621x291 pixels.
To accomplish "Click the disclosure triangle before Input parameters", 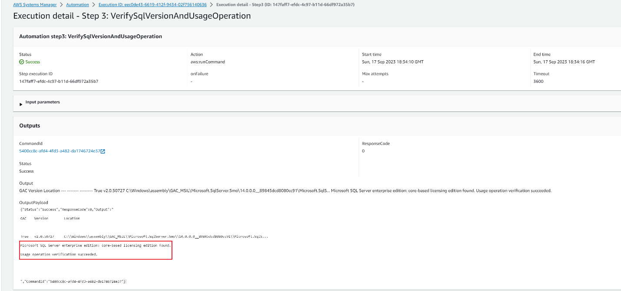I will pyautogui.click(x=20, y=103).
